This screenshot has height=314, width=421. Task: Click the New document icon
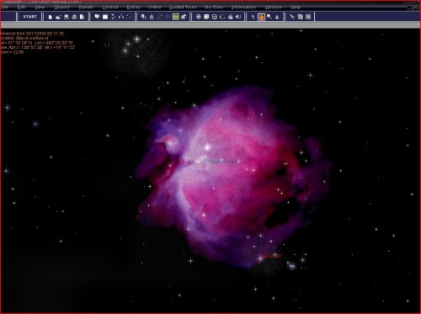pyautogui.click(x=50, y=17)
